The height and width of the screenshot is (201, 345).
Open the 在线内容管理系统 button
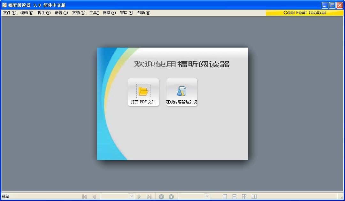point(182,92)
